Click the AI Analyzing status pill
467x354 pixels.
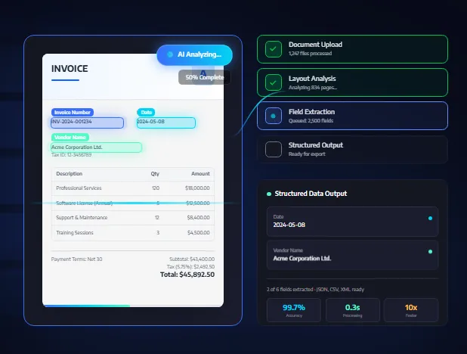tap(194, 55)
